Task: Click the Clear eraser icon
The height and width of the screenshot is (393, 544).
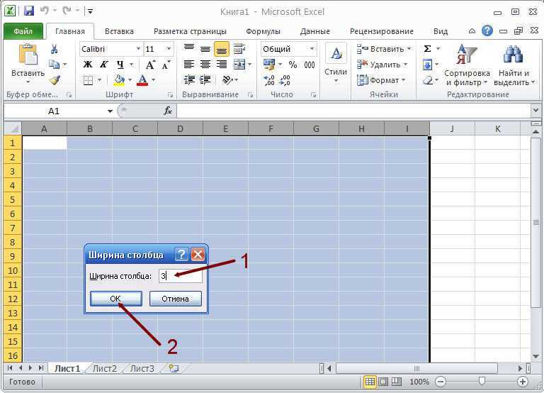Action: [428, 81]
